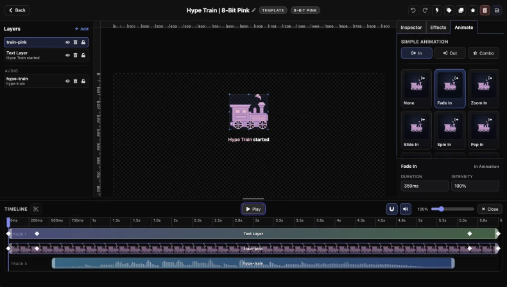Click the 8-BIT PINK badge
Screen dimensions: 507x287
(305, 10)
